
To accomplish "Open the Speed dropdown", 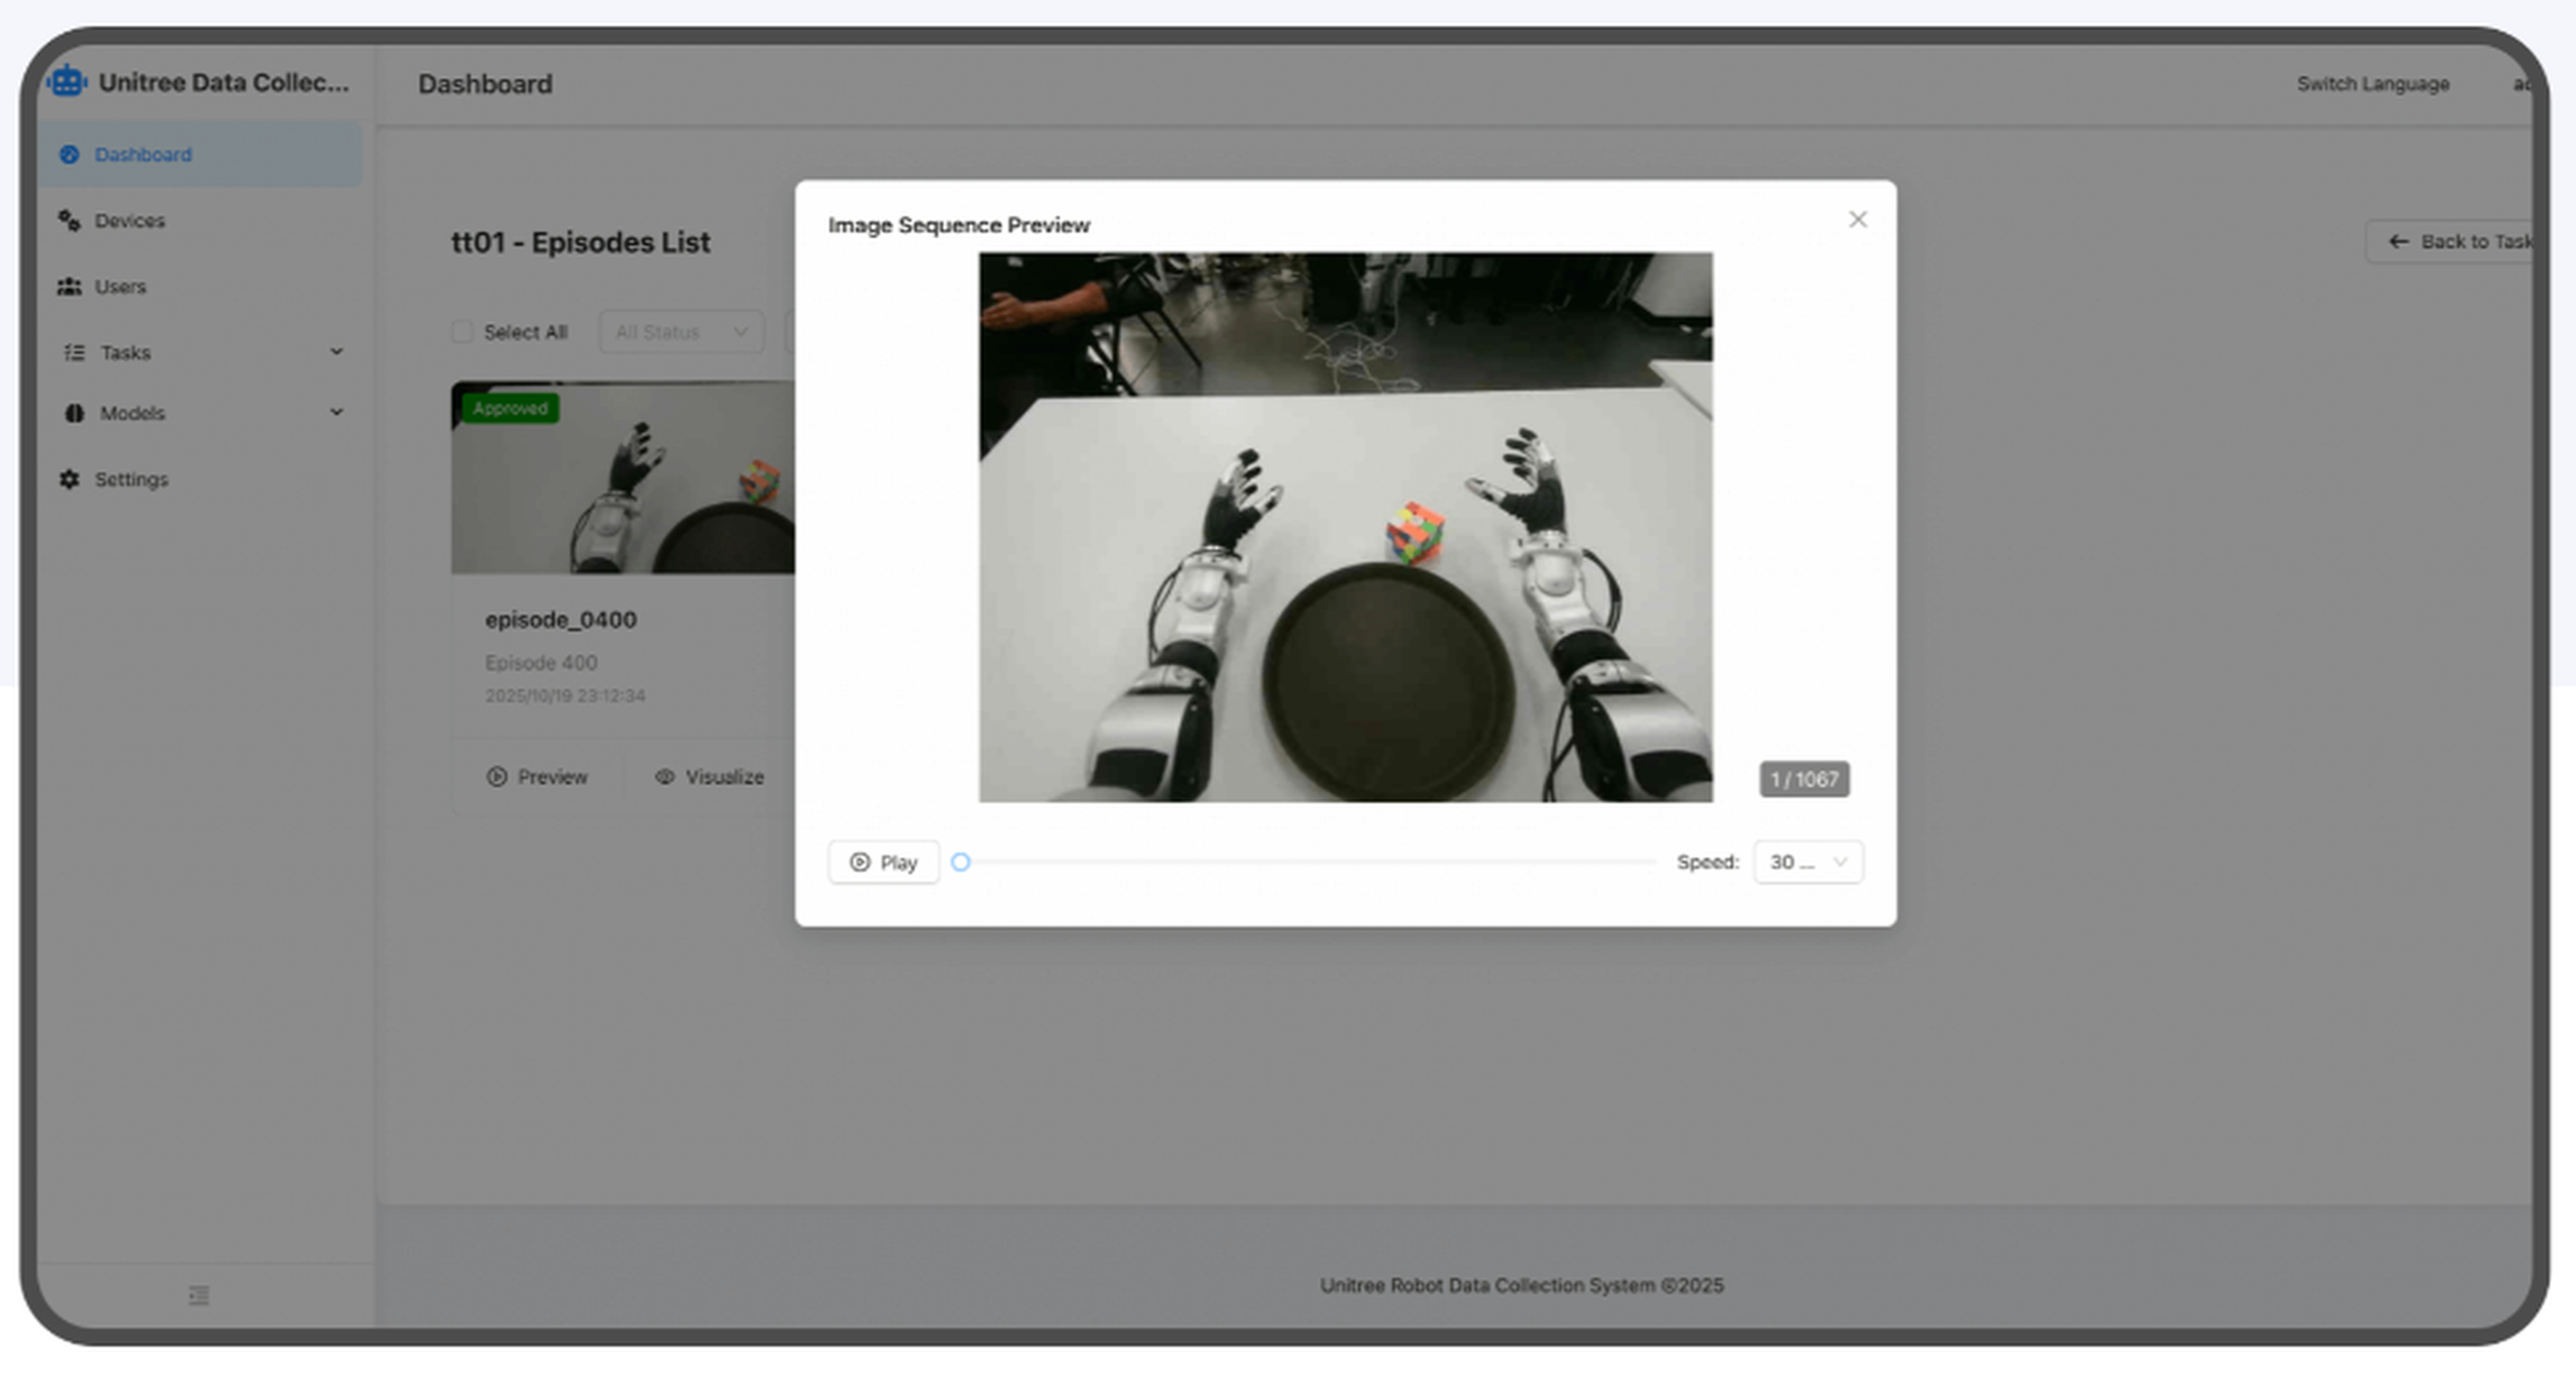I will tap(1808, 861).
